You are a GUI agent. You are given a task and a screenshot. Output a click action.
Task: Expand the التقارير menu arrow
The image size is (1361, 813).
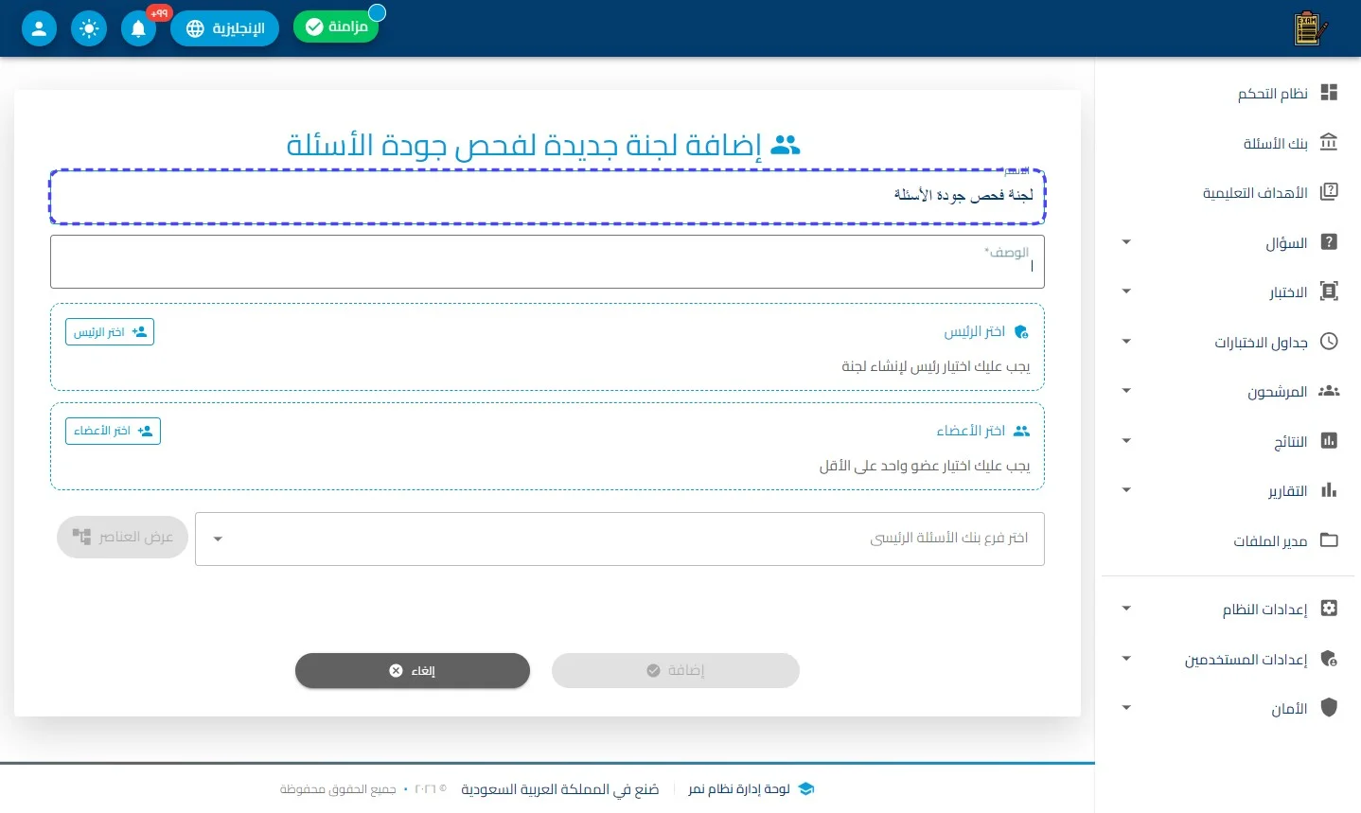coord(1126,490)
